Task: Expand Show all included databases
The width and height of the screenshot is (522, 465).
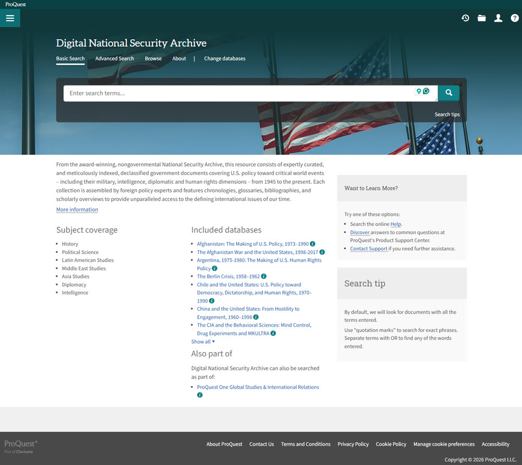Action: (203, 342)
